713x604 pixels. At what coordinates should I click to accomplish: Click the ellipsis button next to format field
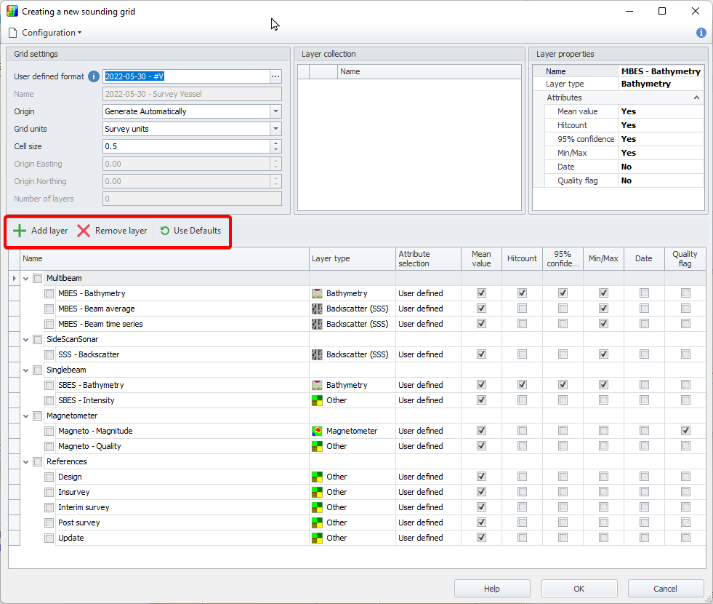tap(275, 76)
